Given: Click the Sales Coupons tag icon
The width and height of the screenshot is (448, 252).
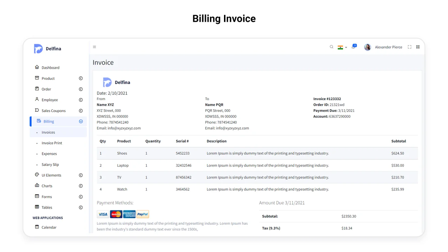Looking at the screenshot, I should point(37,110).
